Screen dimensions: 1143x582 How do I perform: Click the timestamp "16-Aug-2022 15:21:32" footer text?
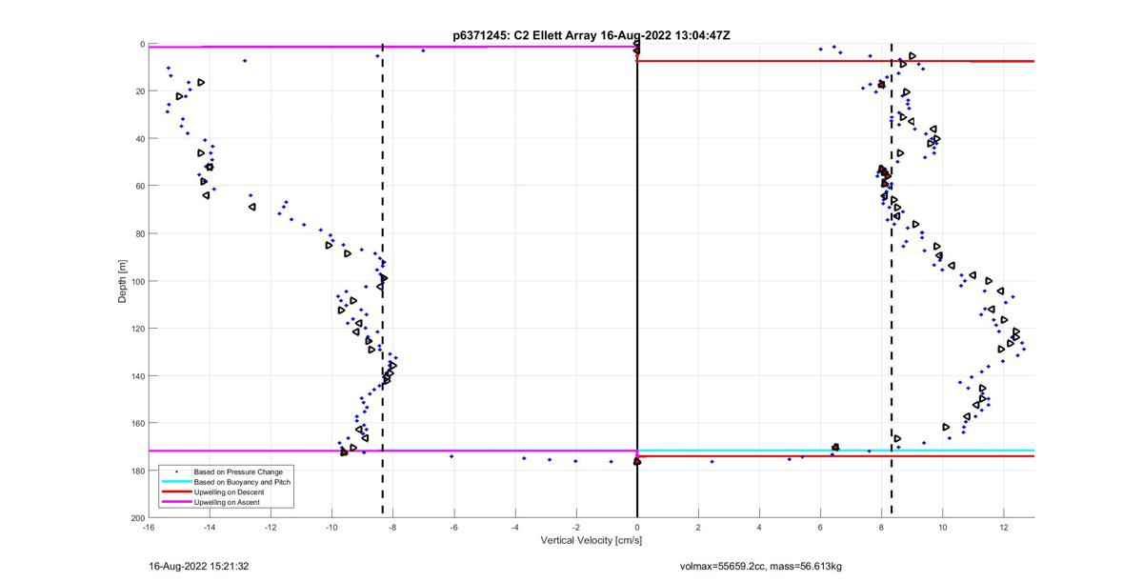click(x=199, y=566)
